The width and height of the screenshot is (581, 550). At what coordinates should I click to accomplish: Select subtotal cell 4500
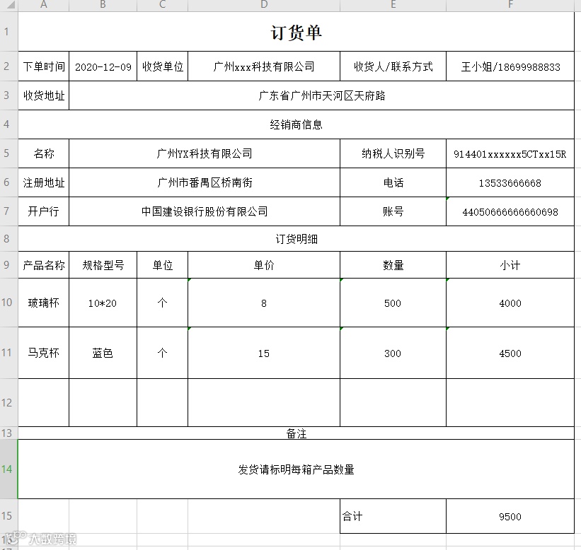[x=510, y=353]
